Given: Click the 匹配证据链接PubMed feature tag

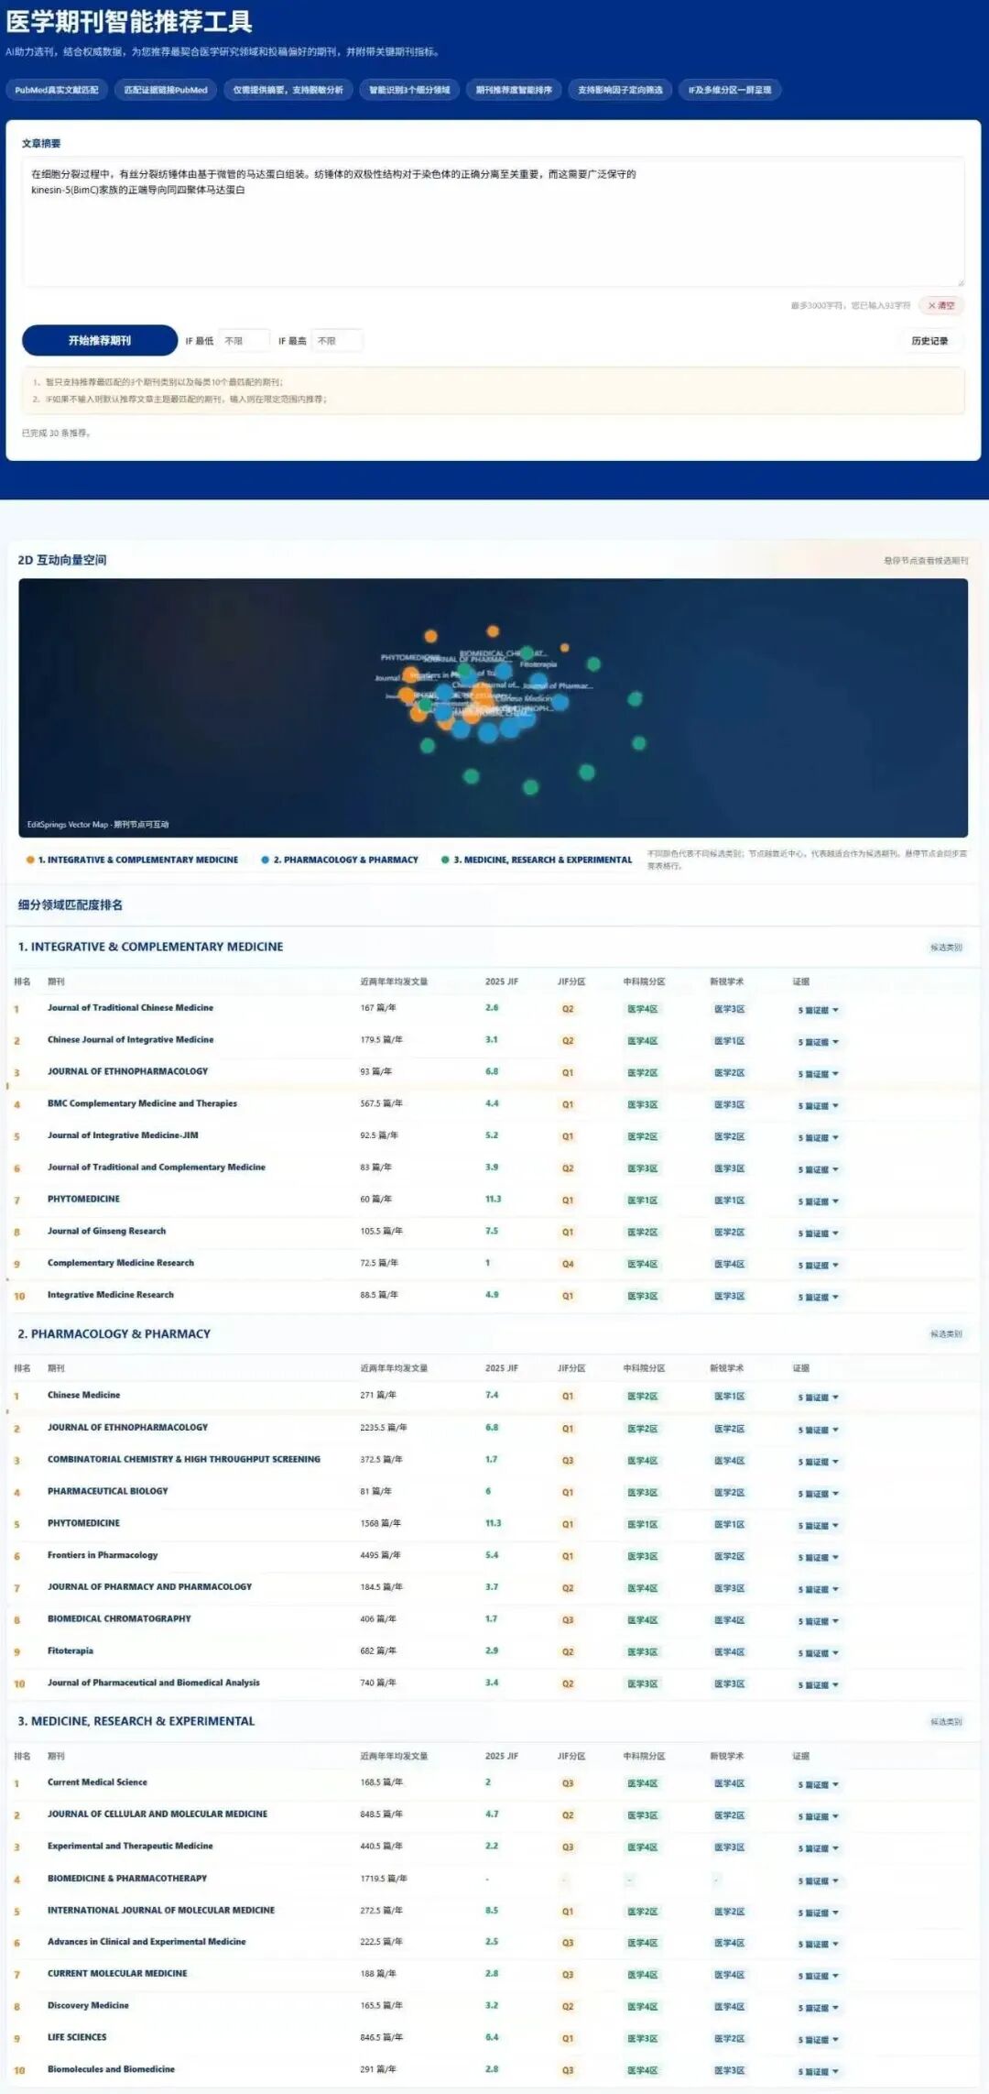Looking at the screenshot, I should pos(166,90).
